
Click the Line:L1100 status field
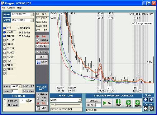click(114, 110)
